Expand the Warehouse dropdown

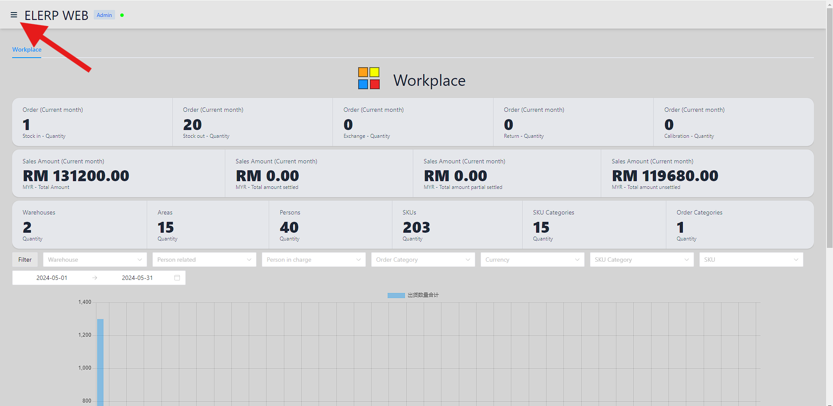tap(95, 260)
